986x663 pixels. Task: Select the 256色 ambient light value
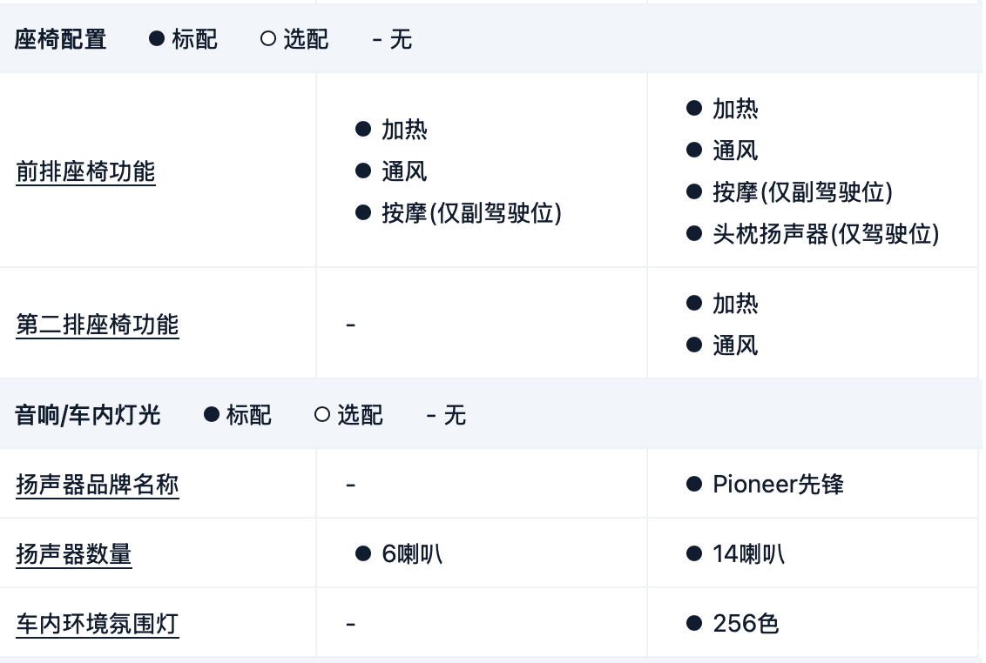tap(746, 623)
